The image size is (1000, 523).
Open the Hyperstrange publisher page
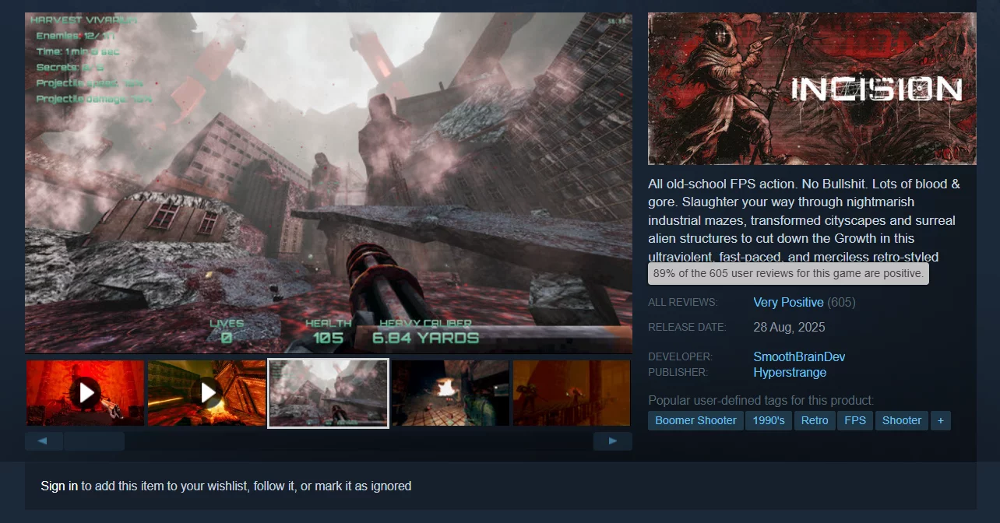coord(790,372)
